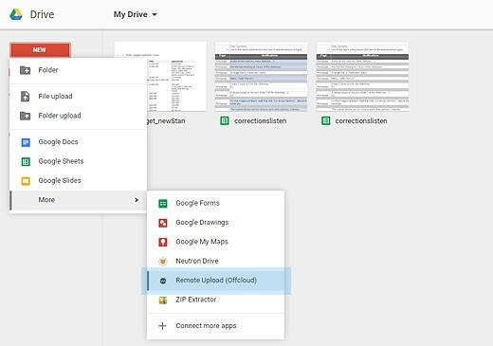Expand the More submenu arrow
Image resolution: width=493 pixels, height=346 pixels.
137,200
